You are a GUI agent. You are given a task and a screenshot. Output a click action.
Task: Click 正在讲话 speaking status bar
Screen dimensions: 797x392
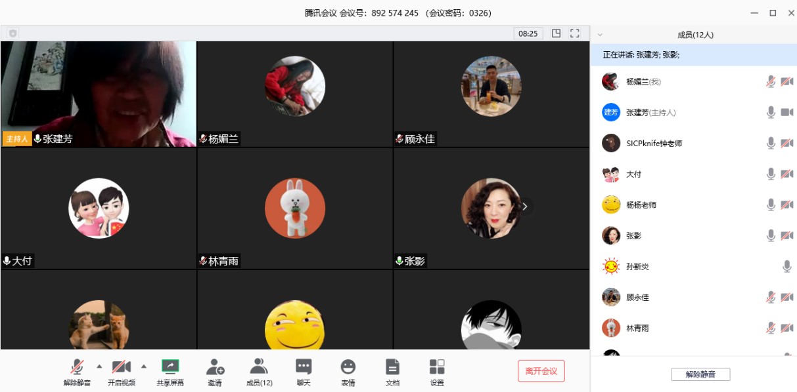pos(694,55)
